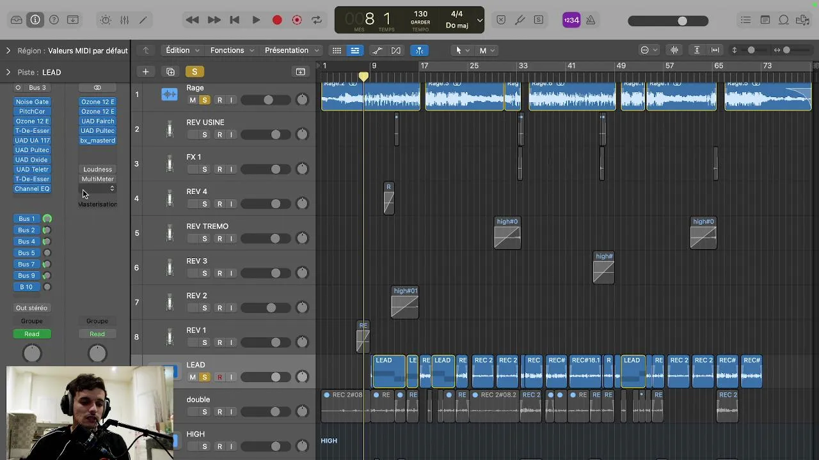Open LCD display mode dropdown arrow

tap(480, 20)
